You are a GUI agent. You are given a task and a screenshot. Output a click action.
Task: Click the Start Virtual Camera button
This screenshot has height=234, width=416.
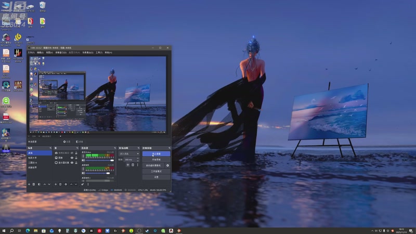(x=153, y=165)
